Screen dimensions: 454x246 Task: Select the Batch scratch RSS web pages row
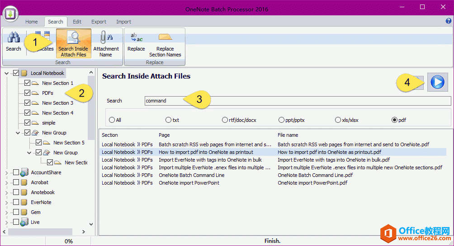coord(273,144)
